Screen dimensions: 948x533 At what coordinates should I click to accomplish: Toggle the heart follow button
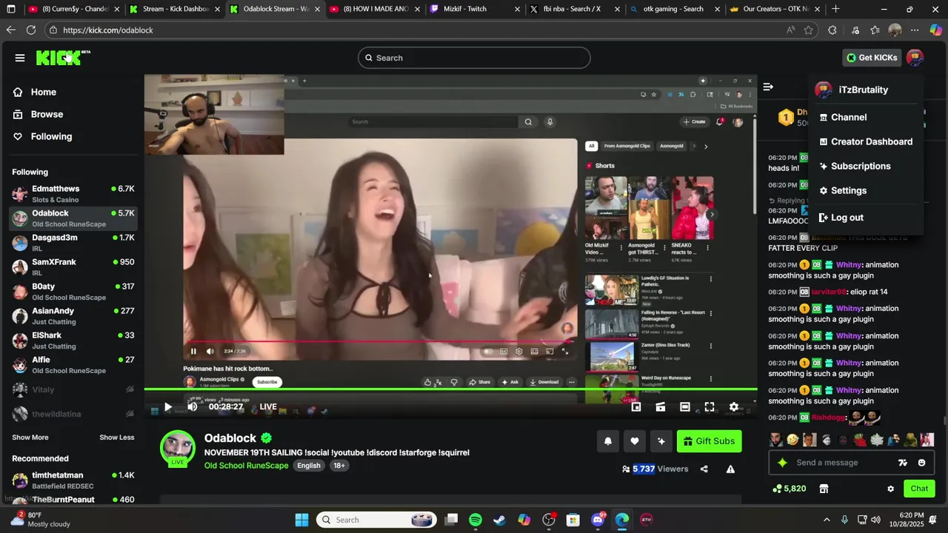tap(635, 441)
